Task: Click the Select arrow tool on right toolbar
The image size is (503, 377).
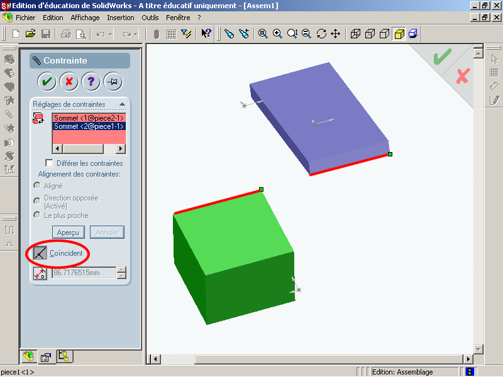Action: (x=494, y=59)
